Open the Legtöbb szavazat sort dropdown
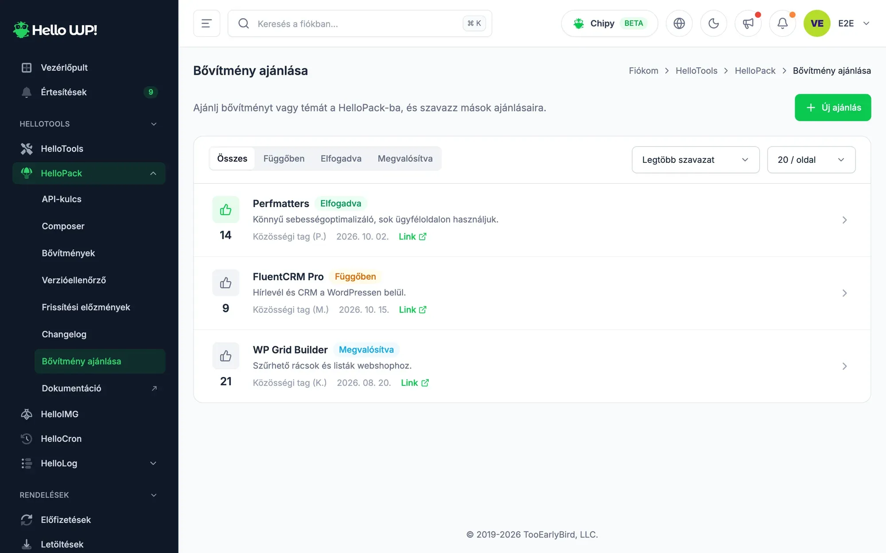 coord(696,160)
